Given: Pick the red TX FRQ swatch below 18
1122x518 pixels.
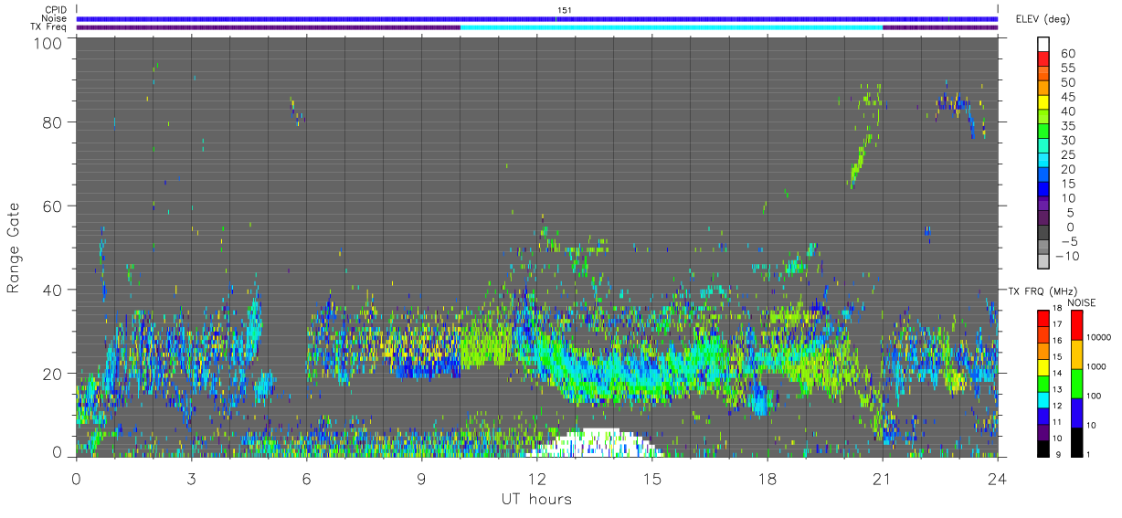Looking at the screenshot, I should (x=1043, y=316).
